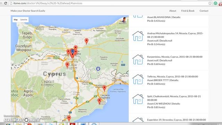Click house icon for Karpenisiou listing
This screenshot has height=125, width=222.
(138, 59)
